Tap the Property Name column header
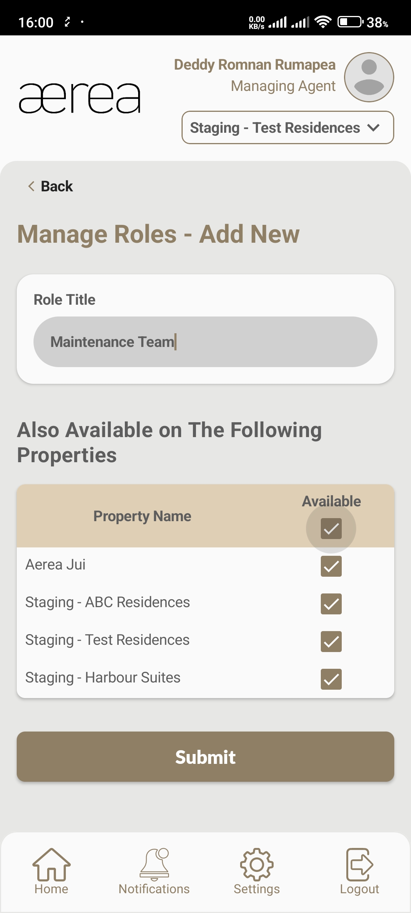 142,516
